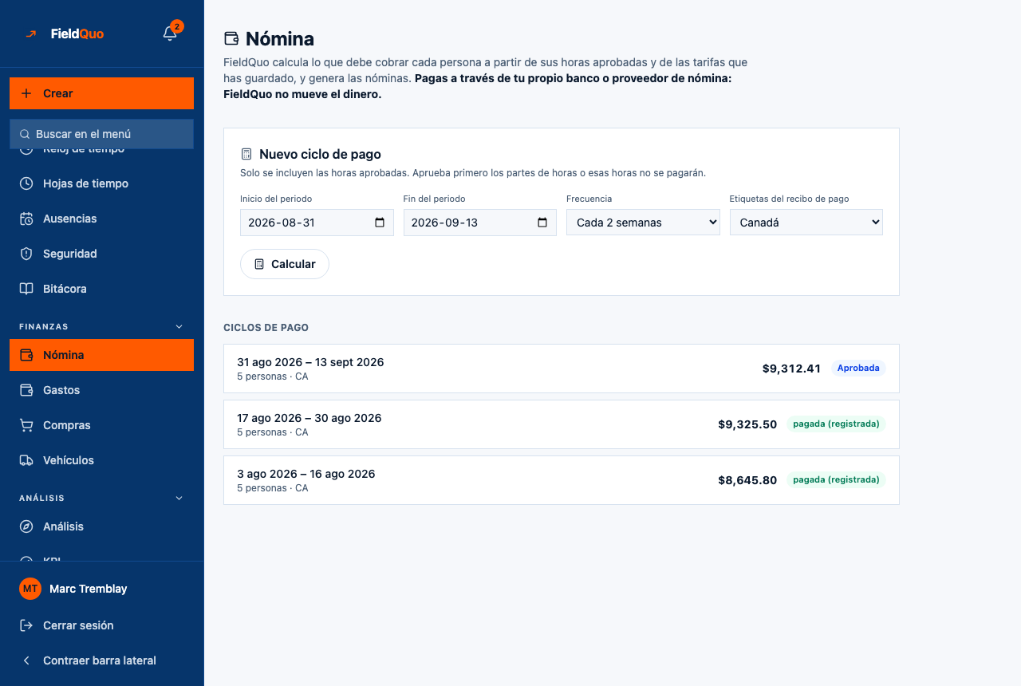Click the MT avatar circle

pos(30,589)
